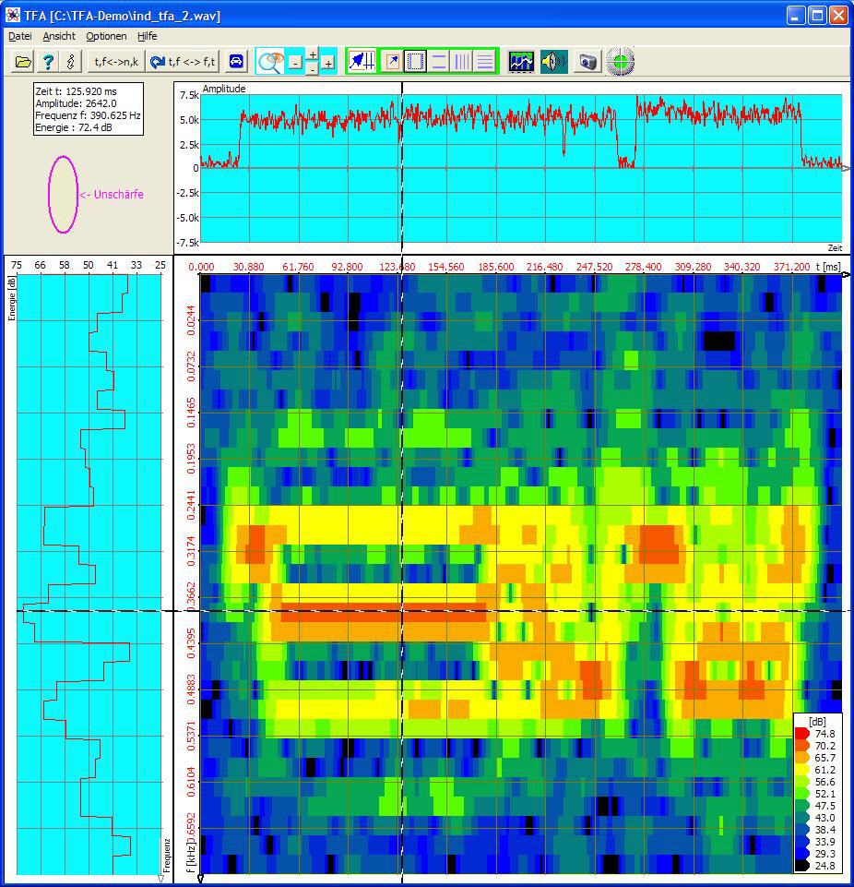This screenshot has height=887, width=854.
Task: Click the spectrum display icon
Action: pos(521,62)
